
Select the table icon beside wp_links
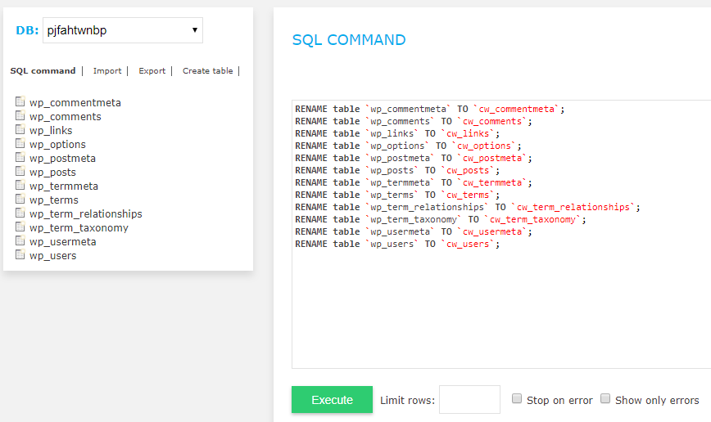[x=20, y=129]
